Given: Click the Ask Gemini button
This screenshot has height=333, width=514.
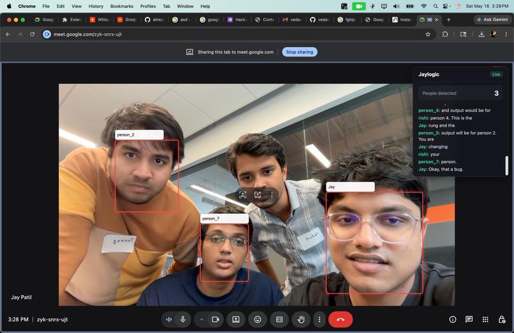Looking at the screenshot, I should click(492, 20).
